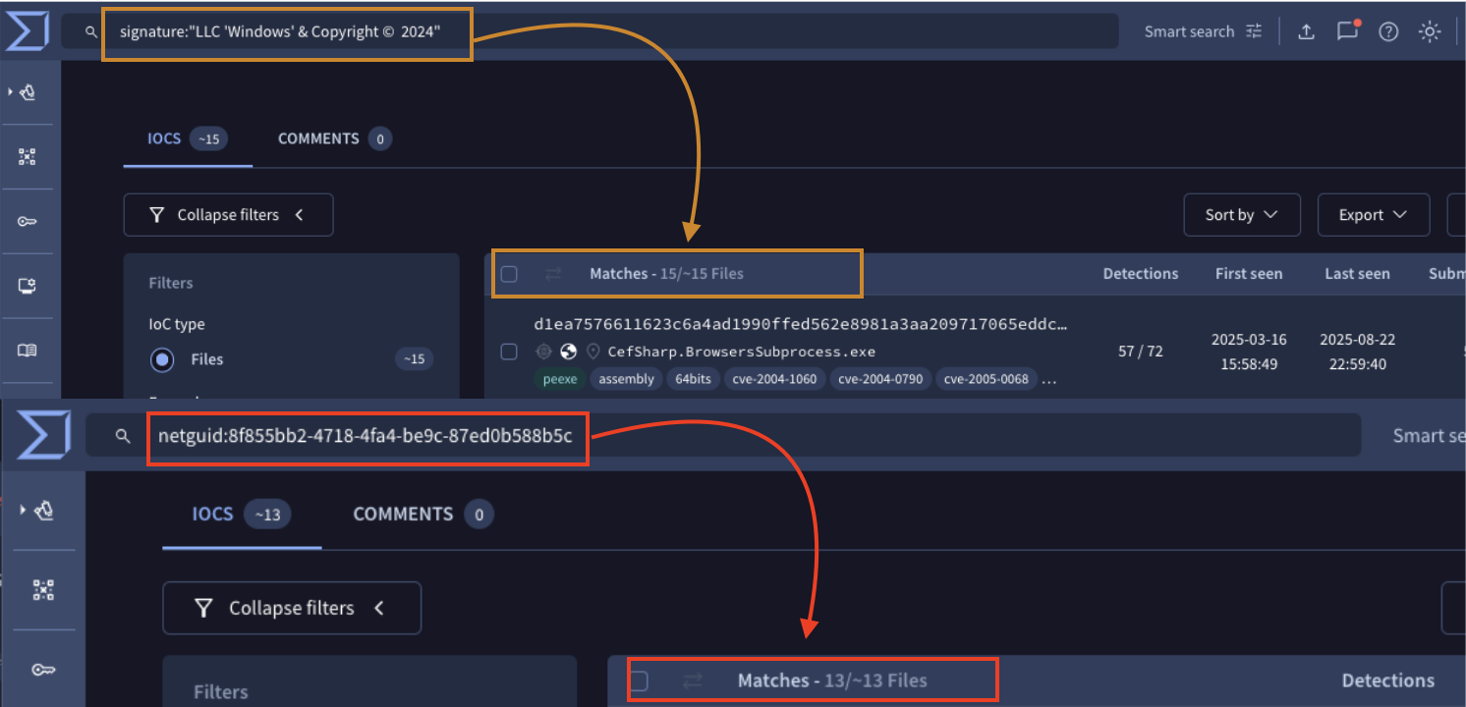Click the First seen column header
The image size is (1466, 707).
click(1249, 274)
